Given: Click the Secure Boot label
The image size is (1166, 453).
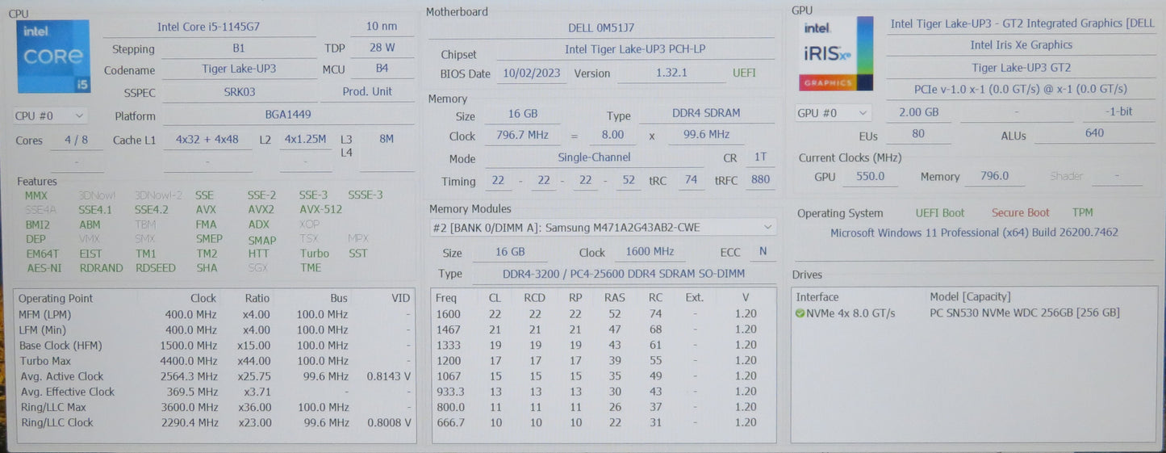Looking at the screenshot, I should (x=1020, y=213).
